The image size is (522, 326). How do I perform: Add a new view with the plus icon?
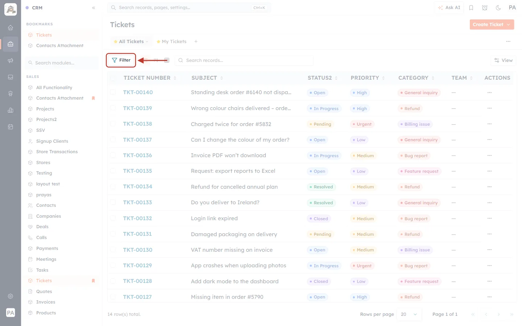pyautogui.click(x=196, y=41)
